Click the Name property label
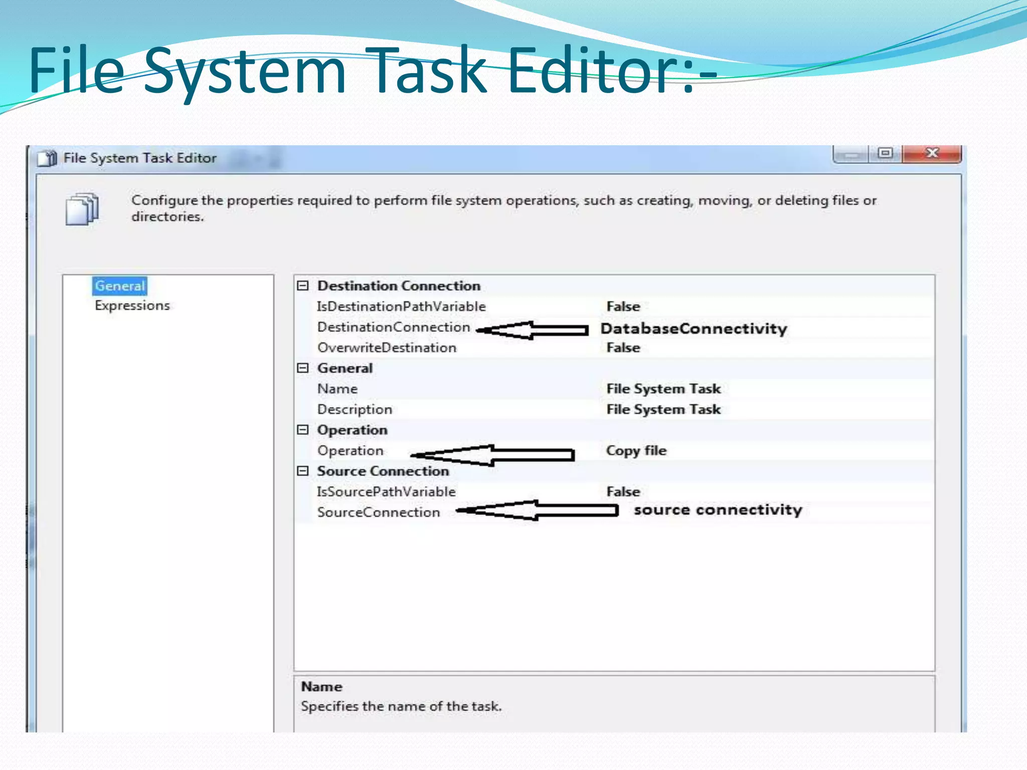Image resolution: width=1027 pixels, height=770 pixels. [x=337, y=389]
